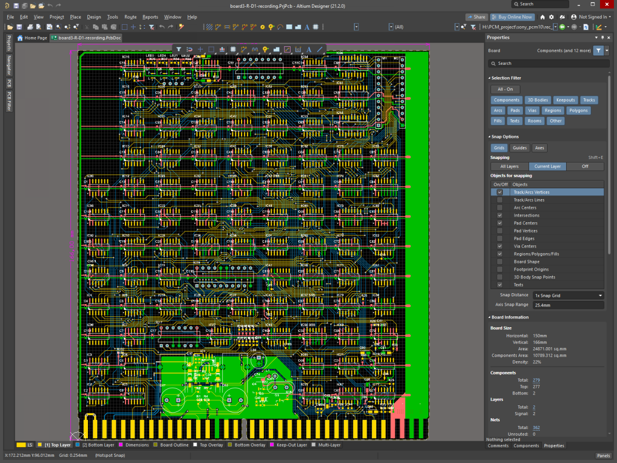Screen dimensions: 617x463
Task: Click the Buy Online Now button
Action: 512,17
